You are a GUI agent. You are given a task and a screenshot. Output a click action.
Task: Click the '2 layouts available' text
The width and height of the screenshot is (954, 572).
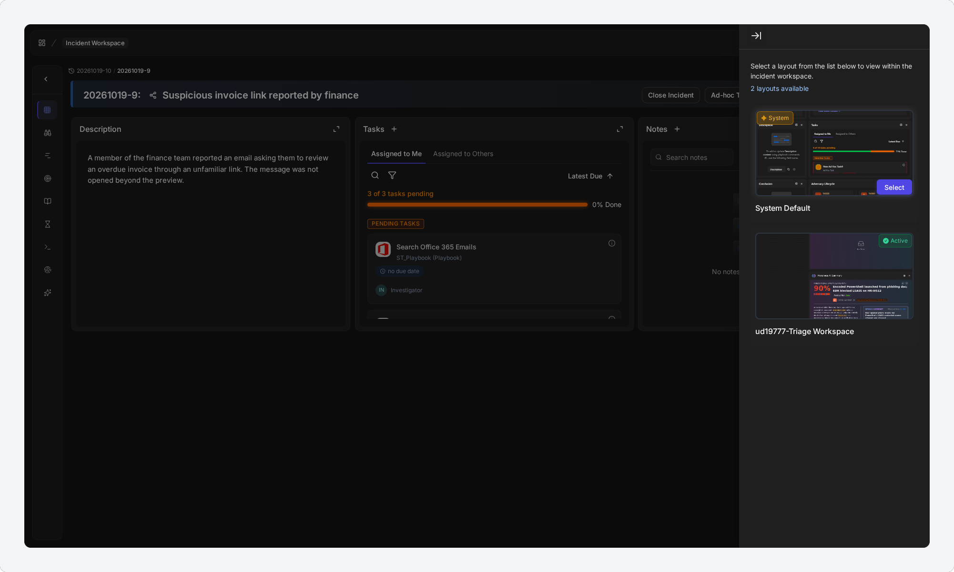[x=779, y=89]
